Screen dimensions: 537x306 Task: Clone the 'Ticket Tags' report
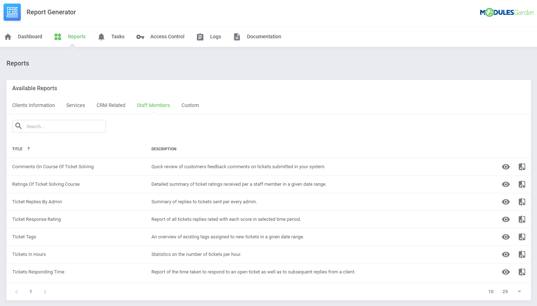click(x=522, y=237)
